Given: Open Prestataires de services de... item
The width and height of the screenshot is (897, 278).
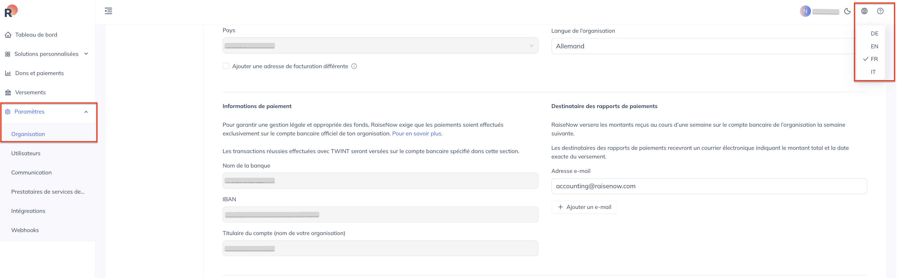Looking at the screenshot, I should click(x=47, y=192).
